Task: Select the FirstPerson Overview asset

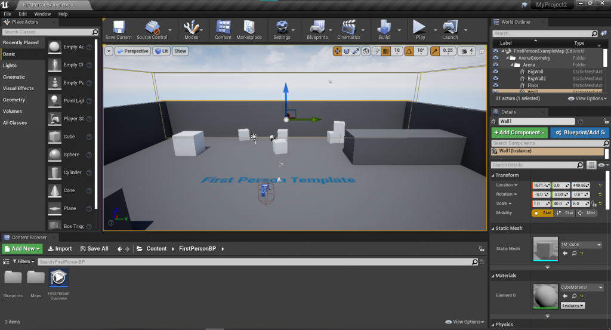Action: click(x=58, y=285)
